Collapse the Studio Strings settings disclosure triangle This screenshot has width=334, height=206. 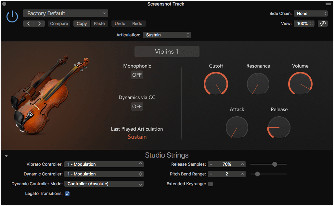click(x=6, y=155)
